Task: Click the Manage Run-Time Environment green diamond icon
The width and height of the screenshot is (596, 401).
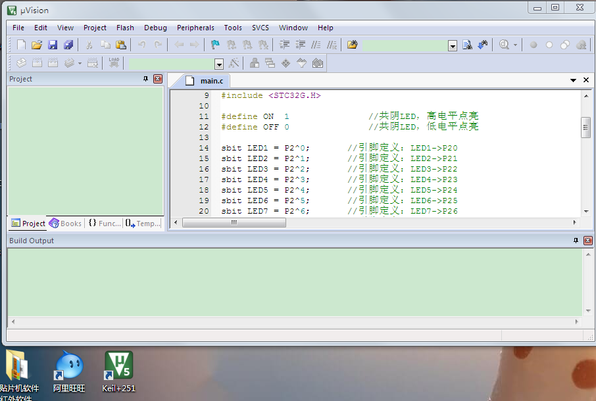Action: tap(286, 63)
